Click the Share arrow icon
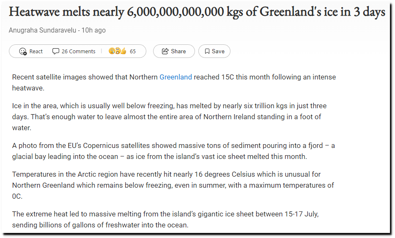This screenshot has width=395, height=238. click(165, 52)
